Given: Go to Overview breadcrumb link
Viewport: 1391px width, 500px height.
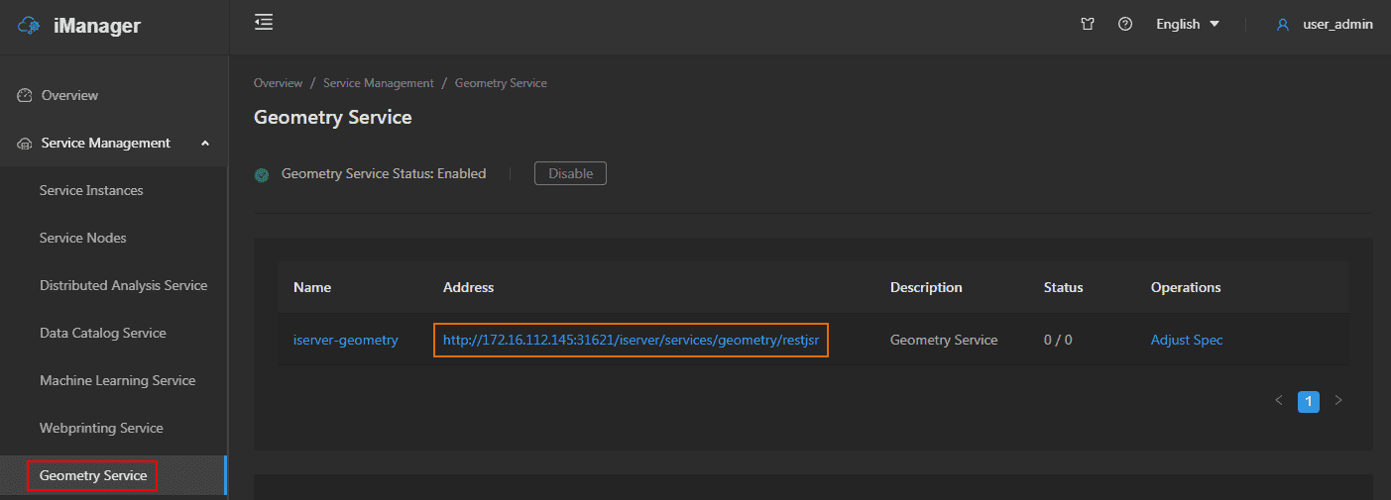Looking at the screenshot, I should coord(278,83).
